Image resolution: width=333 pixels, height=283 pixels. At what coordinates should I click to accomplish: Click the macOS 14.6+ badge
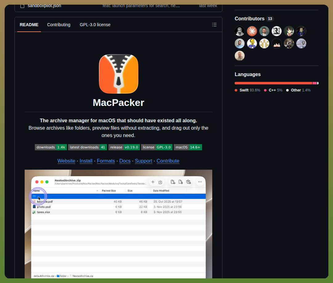(x=188, y=147)
